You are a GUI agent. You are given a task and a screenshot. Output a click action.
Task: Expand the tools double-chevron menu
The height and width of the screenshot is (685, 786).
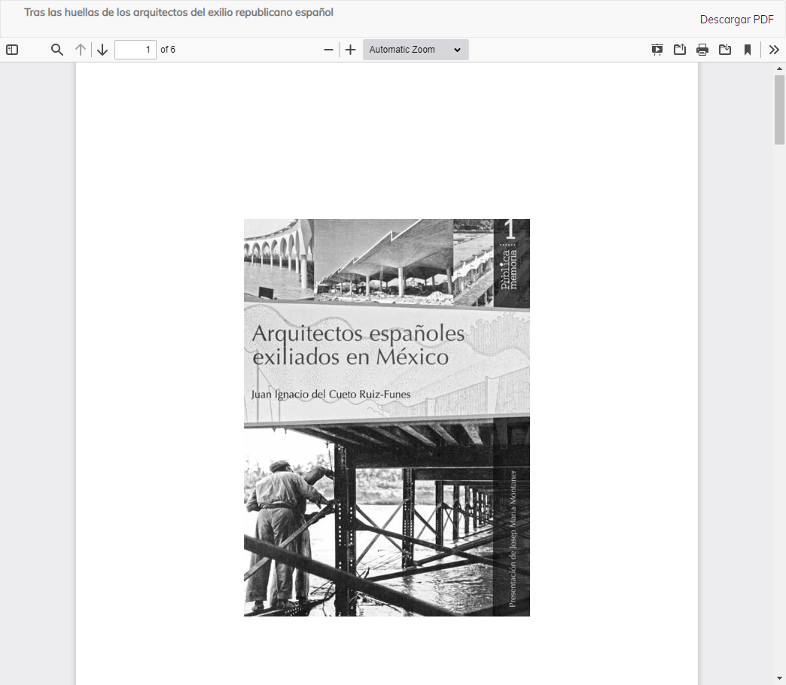774,50
